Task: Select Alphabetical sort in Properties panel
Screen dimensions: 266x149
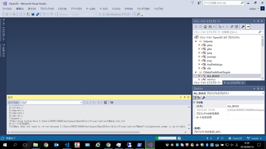Action: (199, 98)
